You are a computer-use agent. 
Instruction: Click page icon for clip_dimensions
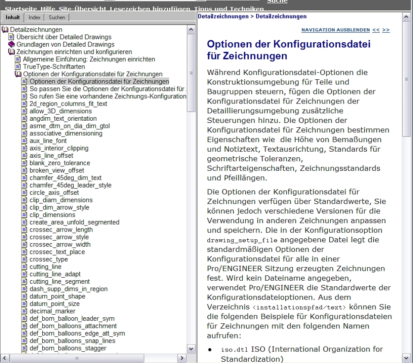tap(24, 215)
